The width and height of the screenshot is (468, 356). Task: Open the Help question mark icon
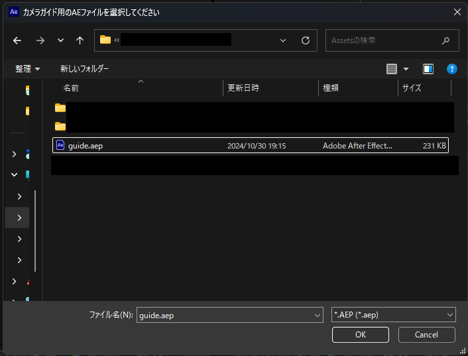[x=451, y=69]
